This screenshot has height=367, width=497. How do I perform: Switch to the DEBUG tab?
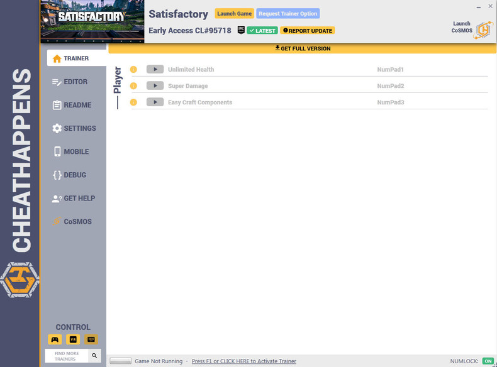tap(69, 175)
